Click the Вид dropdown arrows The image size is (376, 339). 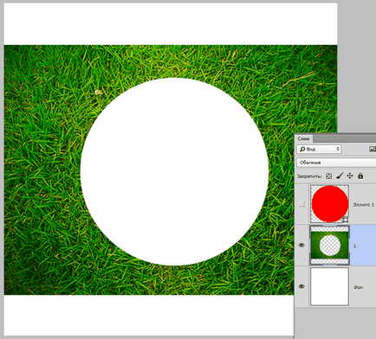click(x=338, y=149)
